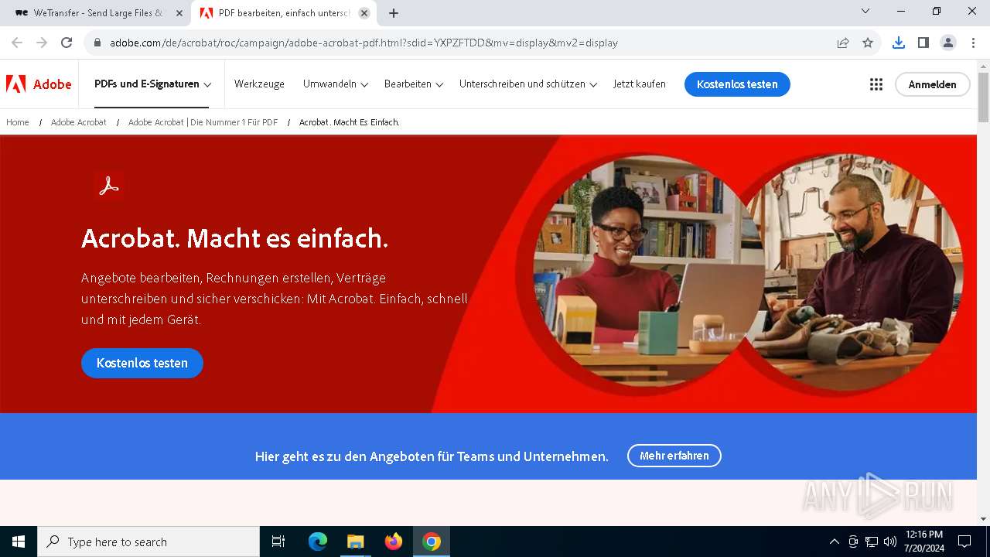
Task: Click the page vertical scrollbar thumb
Action: click(x=983, y=97)
